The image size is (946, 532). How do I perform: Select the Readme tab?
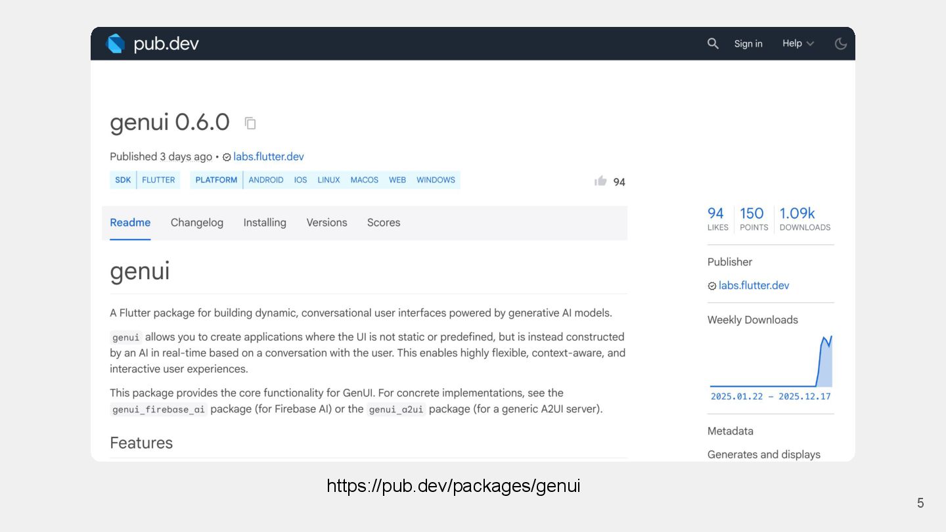130,223
